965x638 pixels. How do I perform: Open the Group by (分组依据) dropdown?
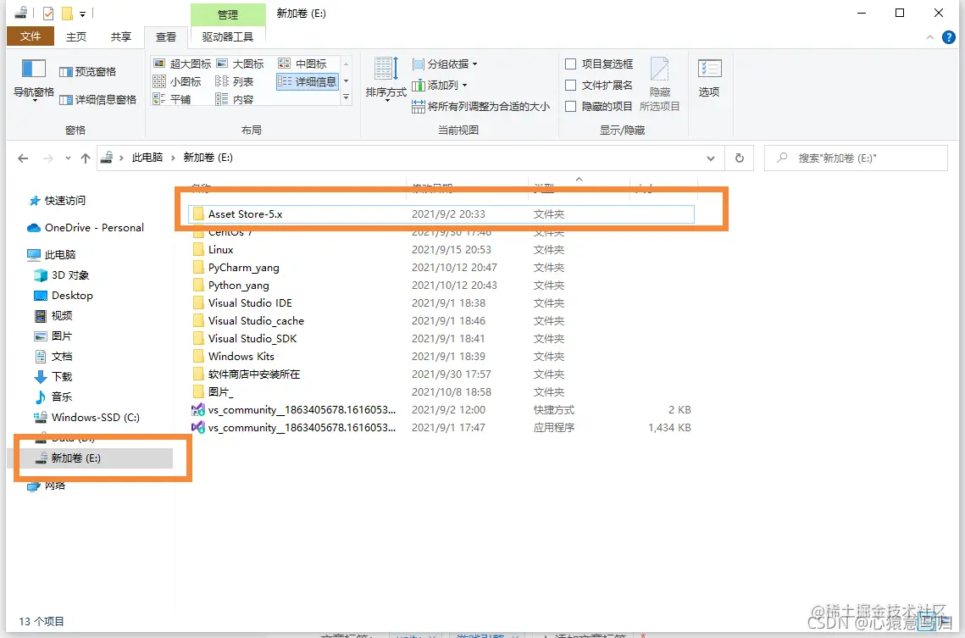click(445, 64)
